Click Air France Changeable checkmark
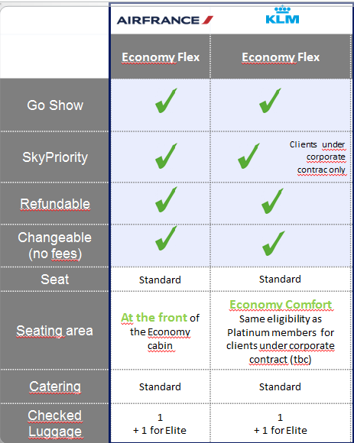Viewport: 354px width, 443px height. (x=166, y=238)
